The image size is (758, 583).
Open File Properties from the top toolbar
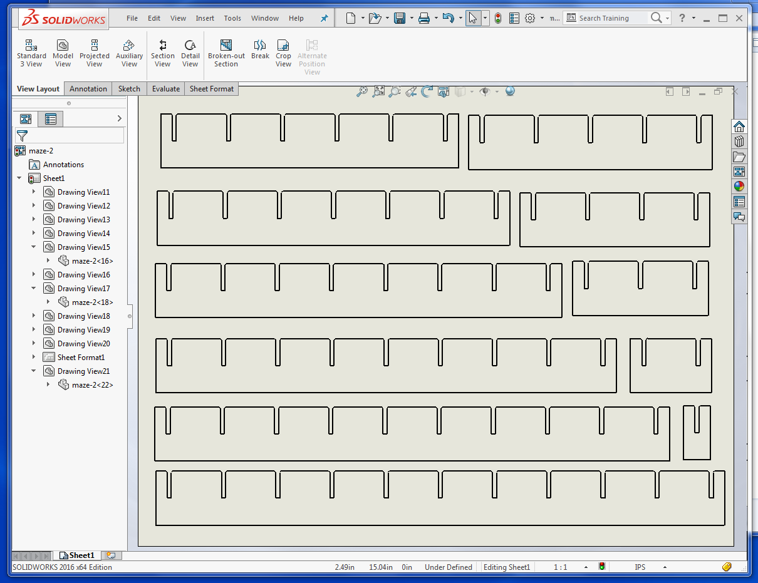click(x=514, y=18)
